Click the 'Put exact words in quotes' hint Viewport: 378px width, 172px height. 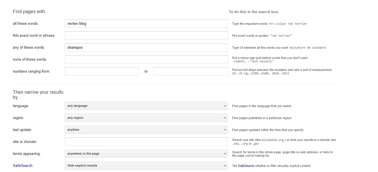[x=262, y=36]
